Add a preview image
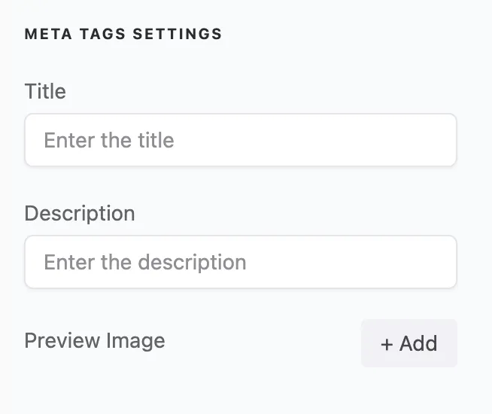Screen dimensions: 492x414 coord(409,343)
